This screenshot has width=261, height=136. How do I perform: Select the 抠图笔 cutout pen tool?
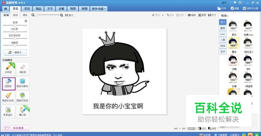click(9, 84)
